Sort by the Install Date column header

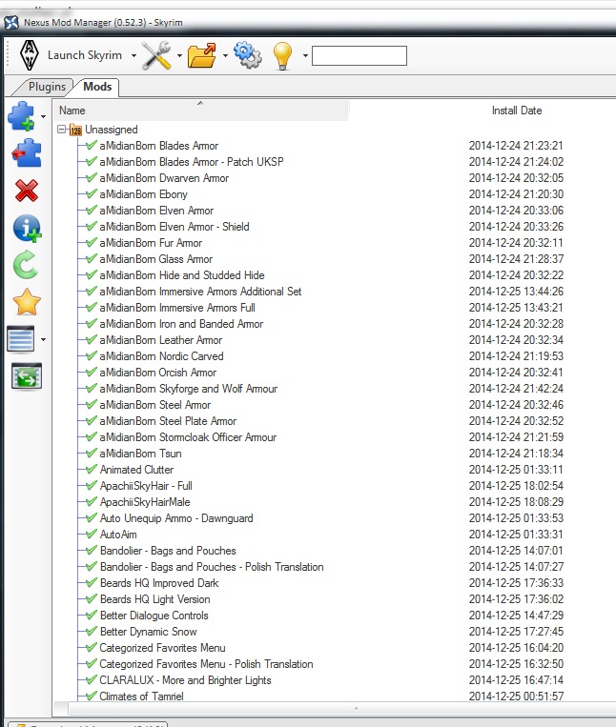517,111
